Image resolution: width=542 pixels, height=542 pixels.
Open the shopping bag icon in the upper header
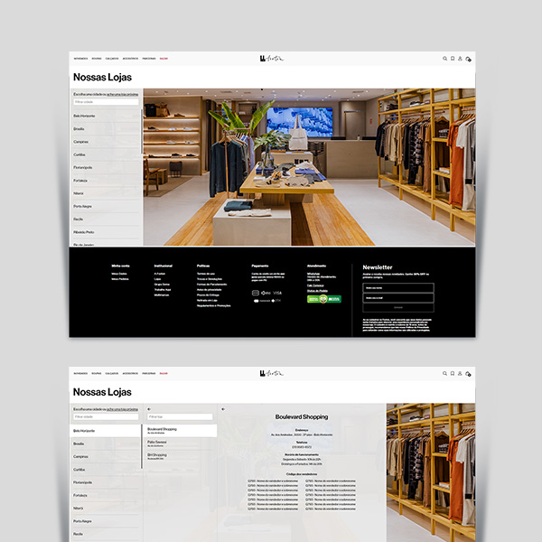click(x=468, y=59)
